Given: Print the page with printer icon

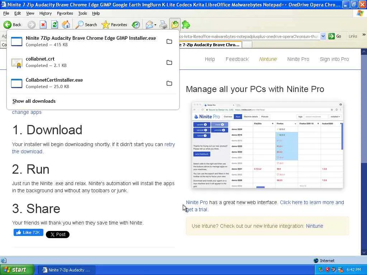Looking at the screenshot, I should [163, 25].
